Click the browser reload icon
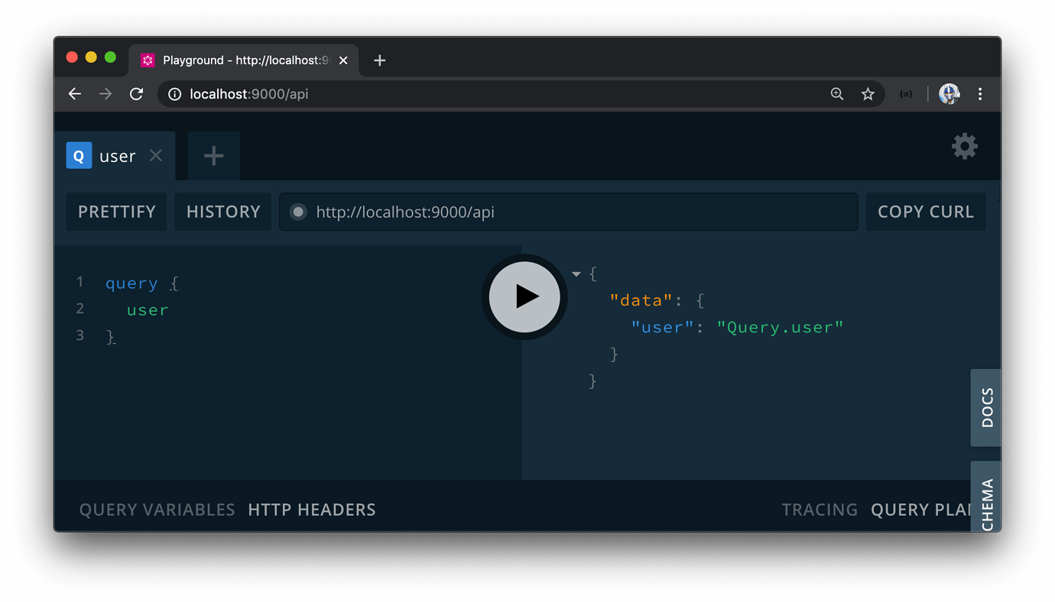This screenshot has height=602, width=1055. pos(137,94)
